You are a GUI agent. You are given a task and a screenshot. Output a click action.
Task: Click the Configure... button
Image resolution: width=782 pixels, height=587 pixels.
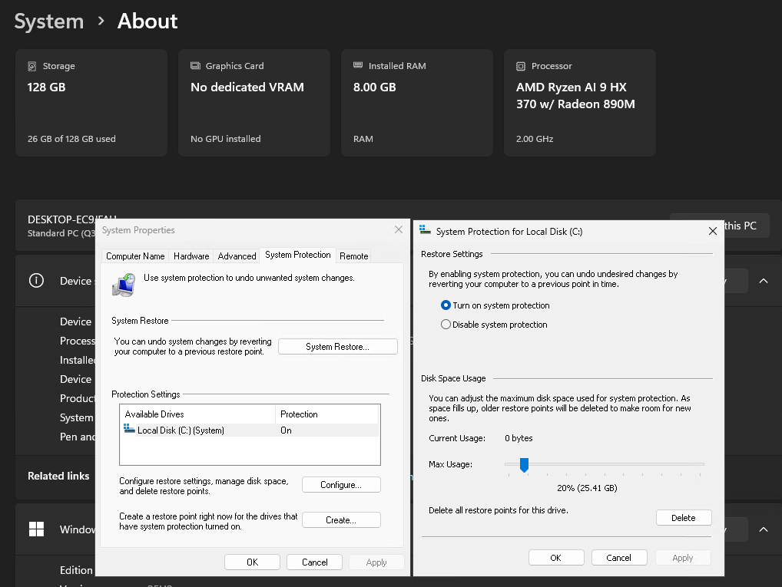341,485
